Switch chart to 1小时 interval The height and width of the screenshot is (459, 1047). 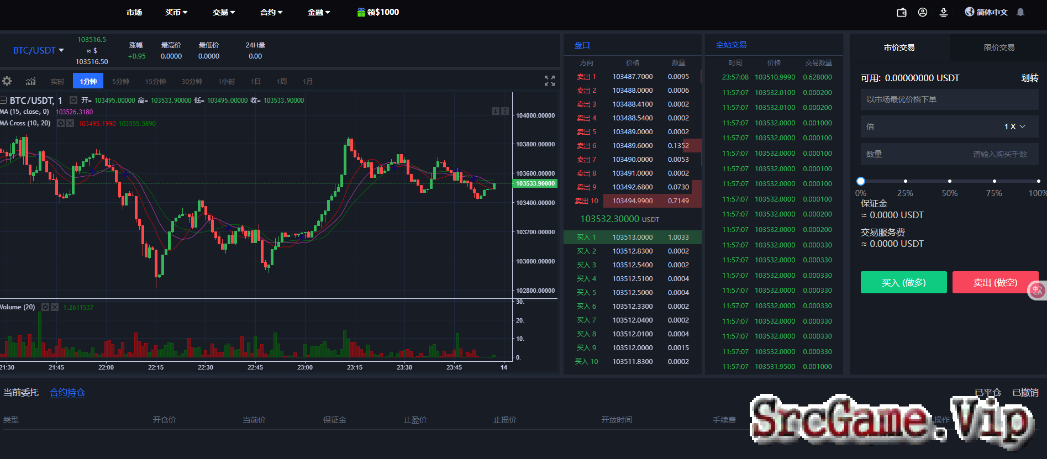(227, 81)
